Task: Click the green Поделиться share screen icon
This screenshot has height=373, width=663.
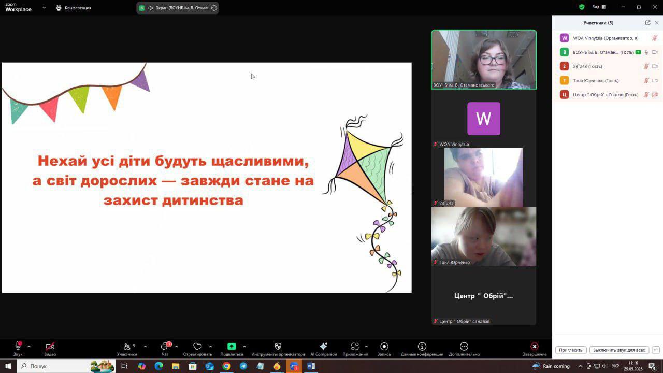Action: coord(232,346)
